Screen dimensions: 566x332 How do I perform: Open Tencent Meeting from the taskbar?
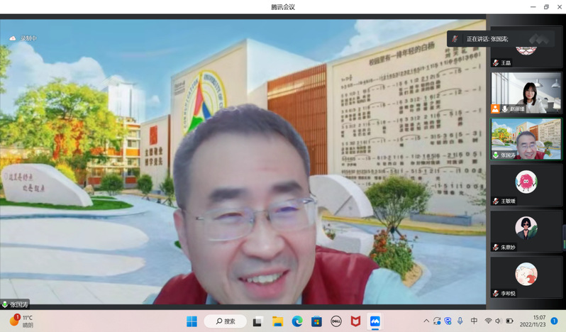click(x=375, y=321)
